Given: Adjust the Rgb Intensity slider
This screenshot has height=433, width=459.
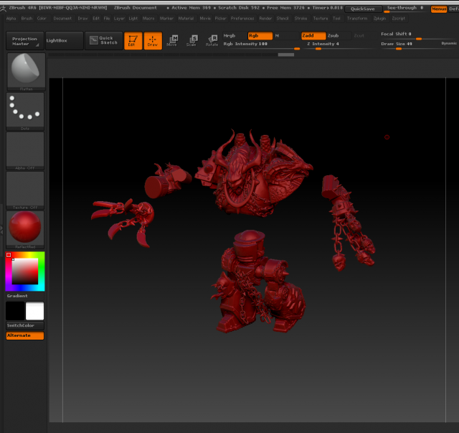Looking at the screenshot, I should click(261, 45).
